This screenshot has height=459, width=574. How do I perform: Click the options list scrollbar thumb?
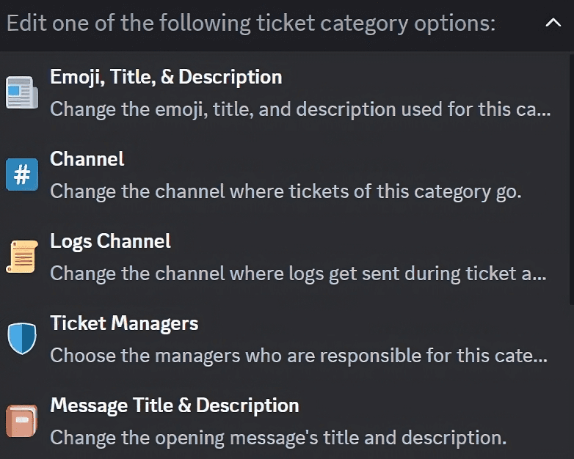click(x=571, y=176)
